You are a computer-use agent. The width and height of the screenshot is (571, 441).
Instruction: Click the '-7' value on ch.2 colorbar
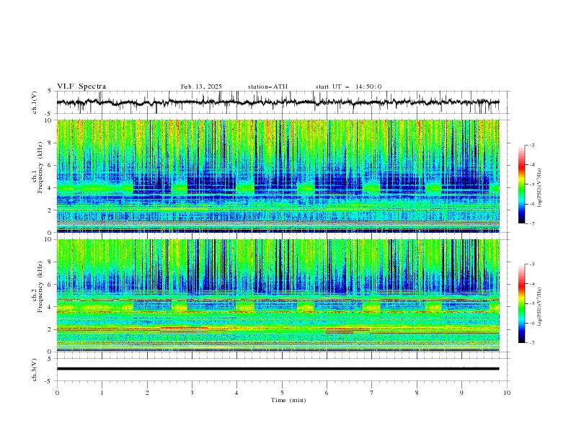(x=531, y=343)
